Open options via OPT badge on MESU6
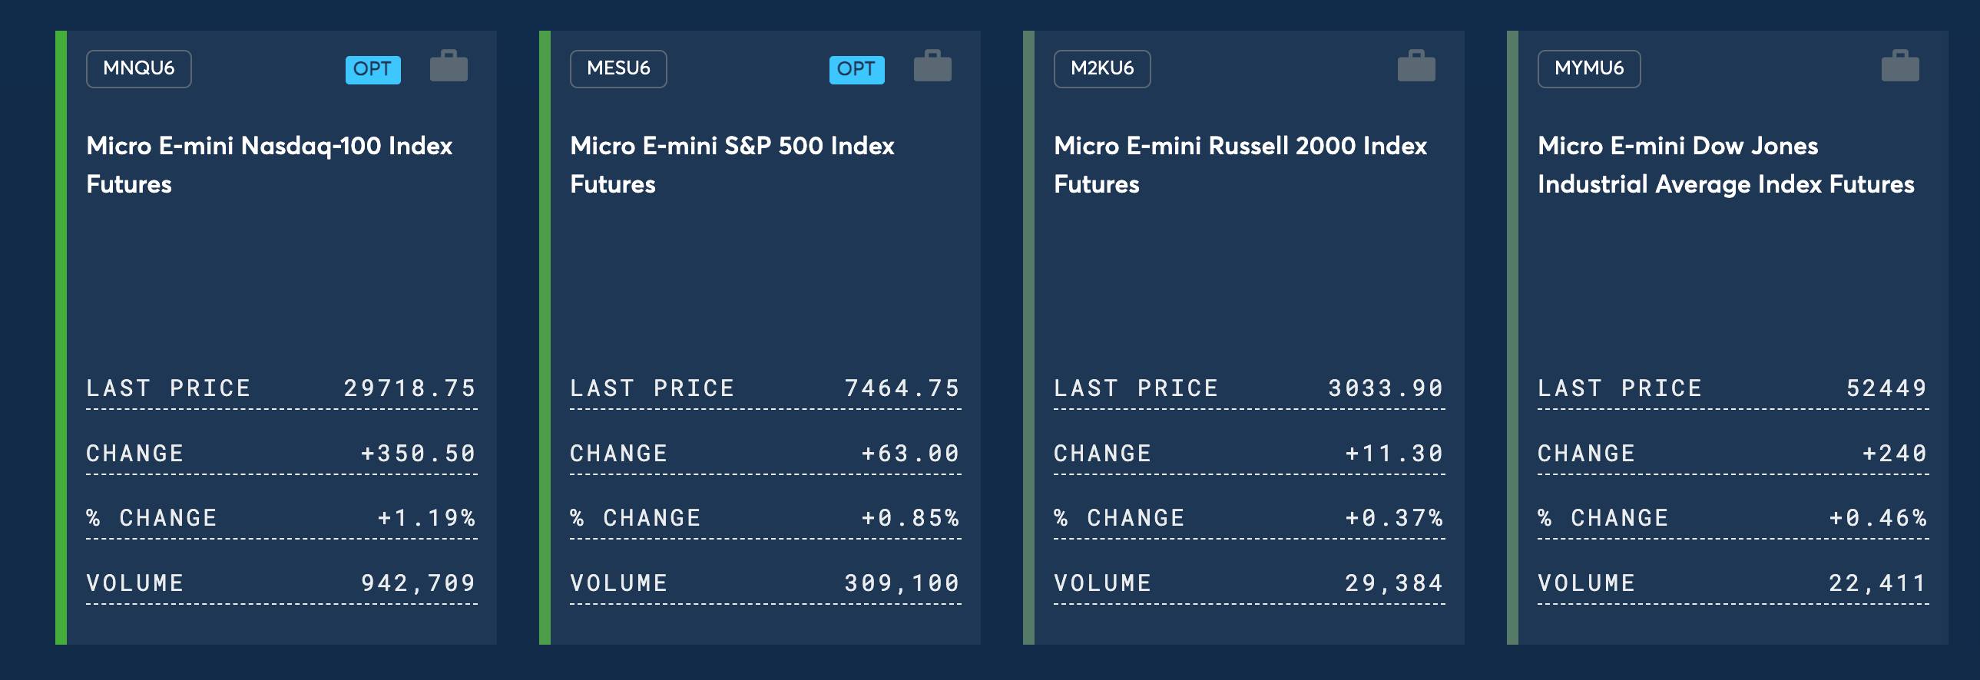Image resolution: width=1980 pixels, height=680 pixels. pyautogui.click(x=856, y=69)
